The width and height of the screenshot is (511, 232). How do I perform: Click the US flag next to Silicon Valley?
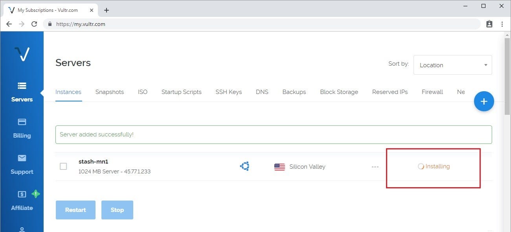pyautogui.click(x=279, y=167)
